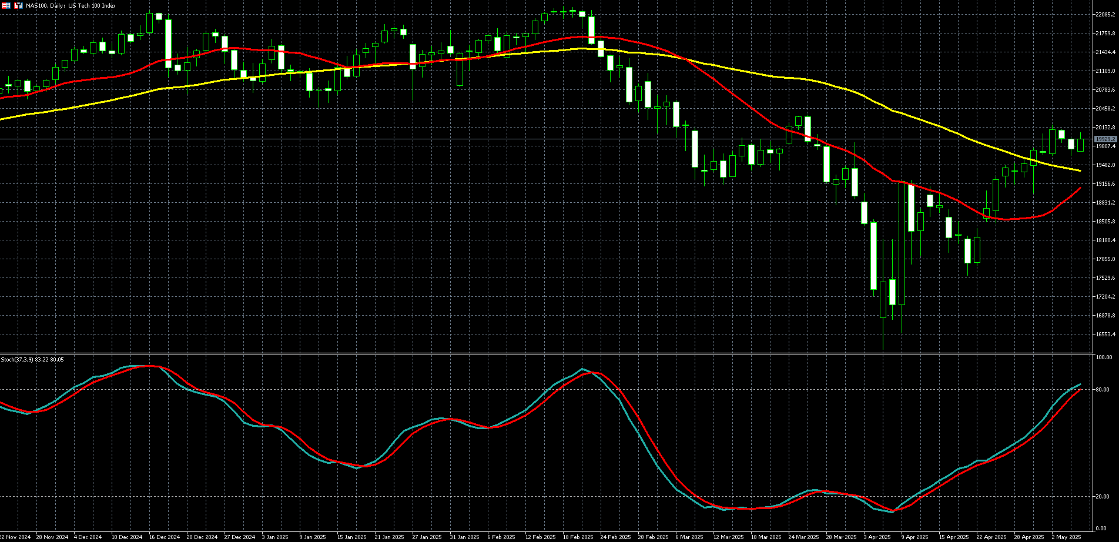Click the 3 Apr 2025 date label

tap(877, 537)
